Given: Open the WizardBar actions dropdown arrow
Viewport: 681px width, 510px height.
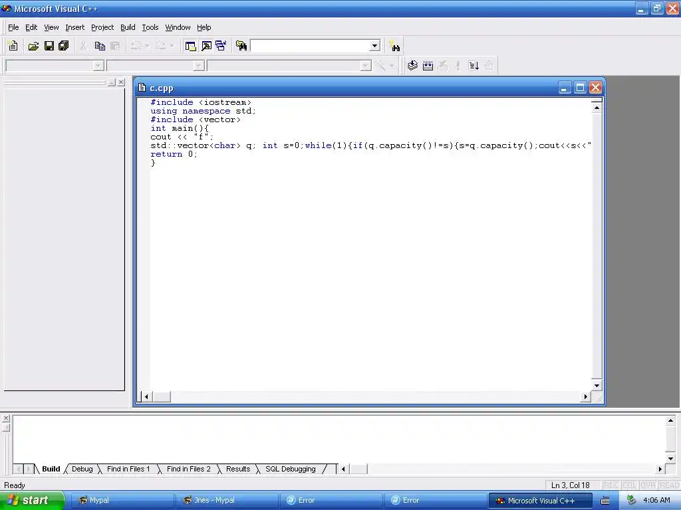Looking at the screenshot, I should (x=392, y=66).
